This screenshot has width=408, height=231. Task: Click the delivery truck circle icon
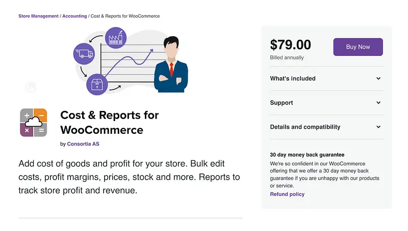(84, 52)
